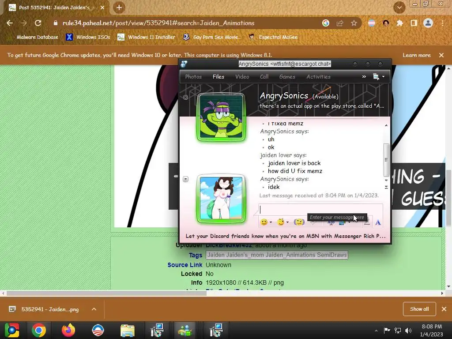Focus the Chrome address bar URL
The image size is (452, 339).
pos(158,23)
